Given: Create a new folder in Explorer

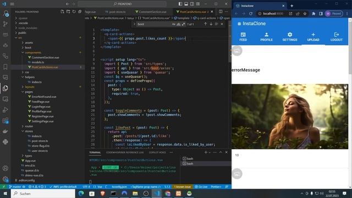Looking at the screenshot, I should pyautogui.click(x=68, y=12).
